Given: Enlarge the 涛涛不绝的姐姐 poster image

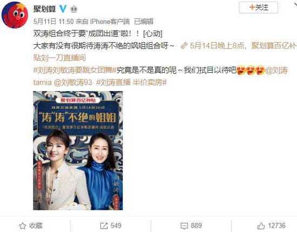Looking at the screenshot, I should pyautogui.click(x=78, y=151).
